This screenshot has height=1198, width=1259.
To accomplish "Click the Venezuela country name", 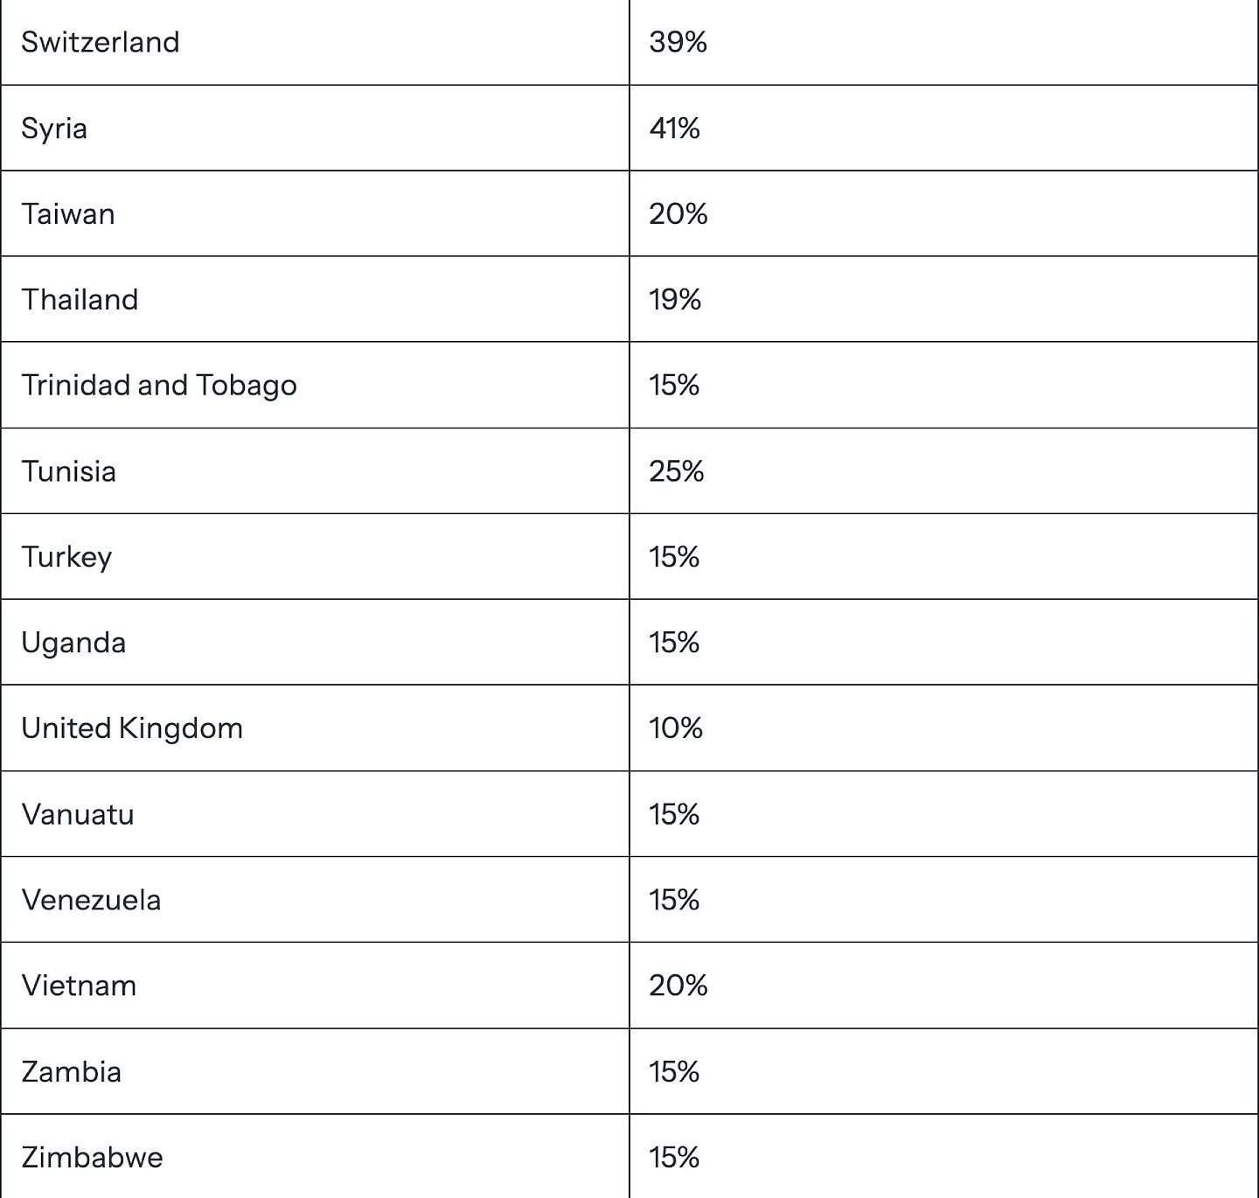I will click(91, 900).
